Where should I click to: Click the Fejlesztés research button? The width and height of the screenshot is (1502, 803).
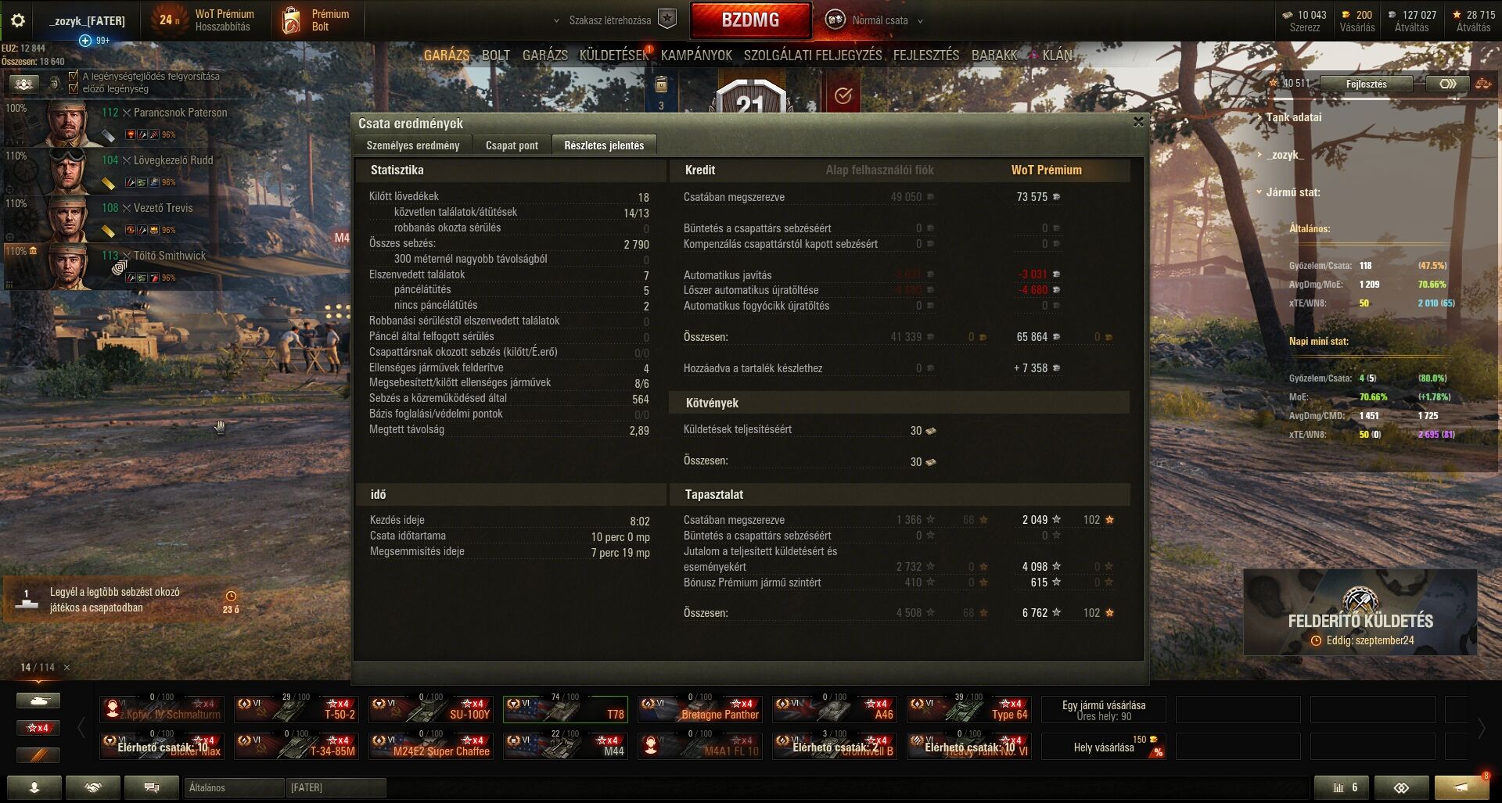point(1366,84)
